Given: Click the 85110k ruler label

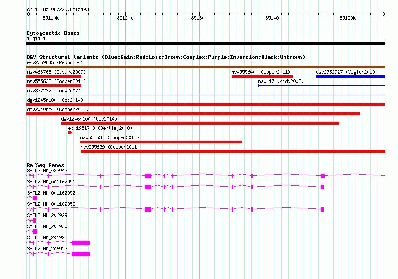Looking at the screenshot, I should point(51,18).
